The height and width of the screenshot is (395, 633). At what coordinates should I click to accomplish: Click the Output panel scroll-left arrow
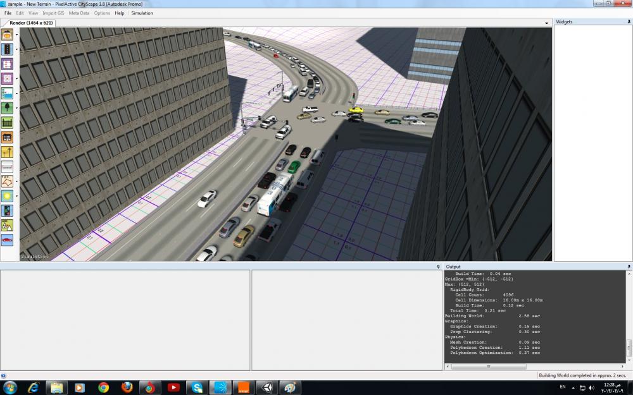[448, 367]
